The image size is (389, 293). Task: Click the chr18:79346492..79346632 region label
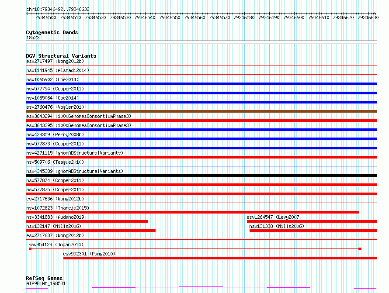coord(58,9)
